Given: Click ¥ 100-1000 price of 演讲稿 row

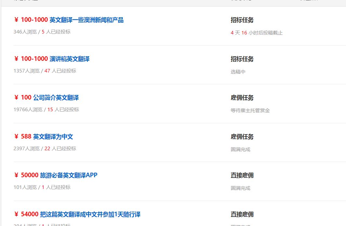Looking at the screenshot, I should pos(31,59).
